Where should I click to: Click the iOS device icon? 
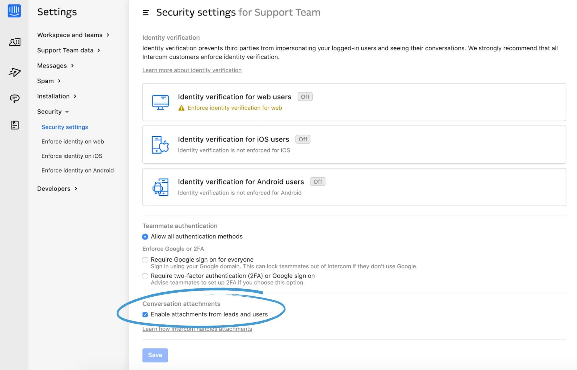(160, 145)
